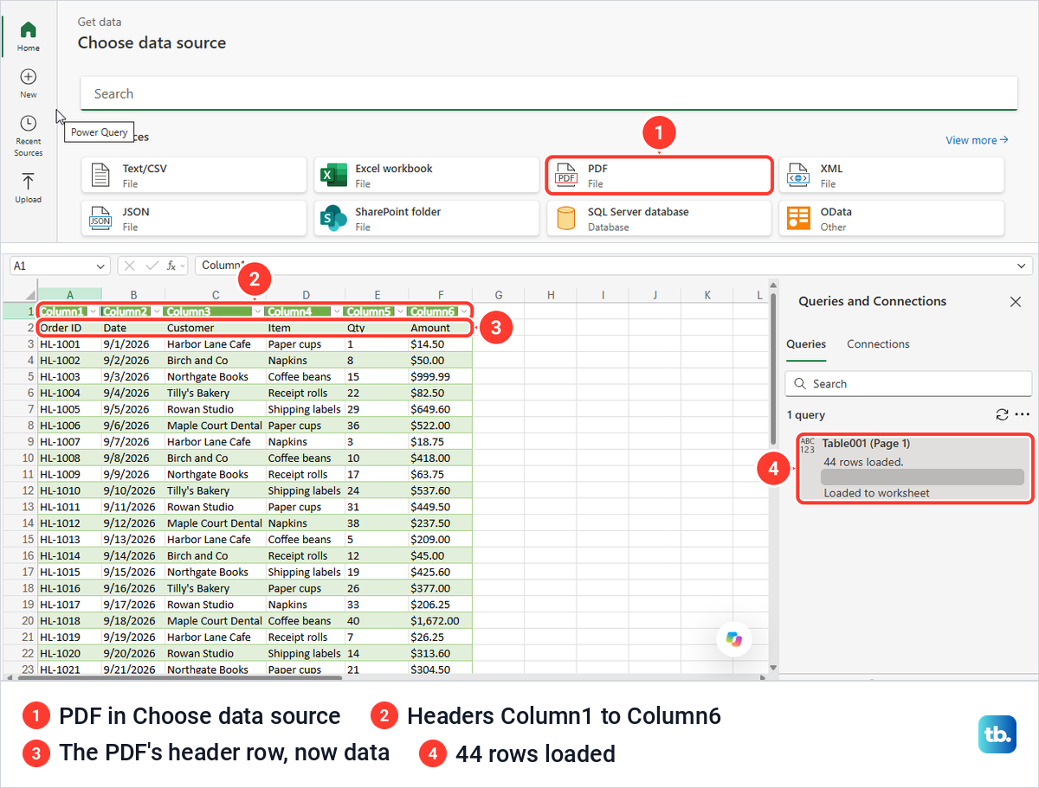The width and height of the screenshot is (1039, 788).
Task: Click cell containing Order ID
Action: pyautogui.click(x=69, y=328)
